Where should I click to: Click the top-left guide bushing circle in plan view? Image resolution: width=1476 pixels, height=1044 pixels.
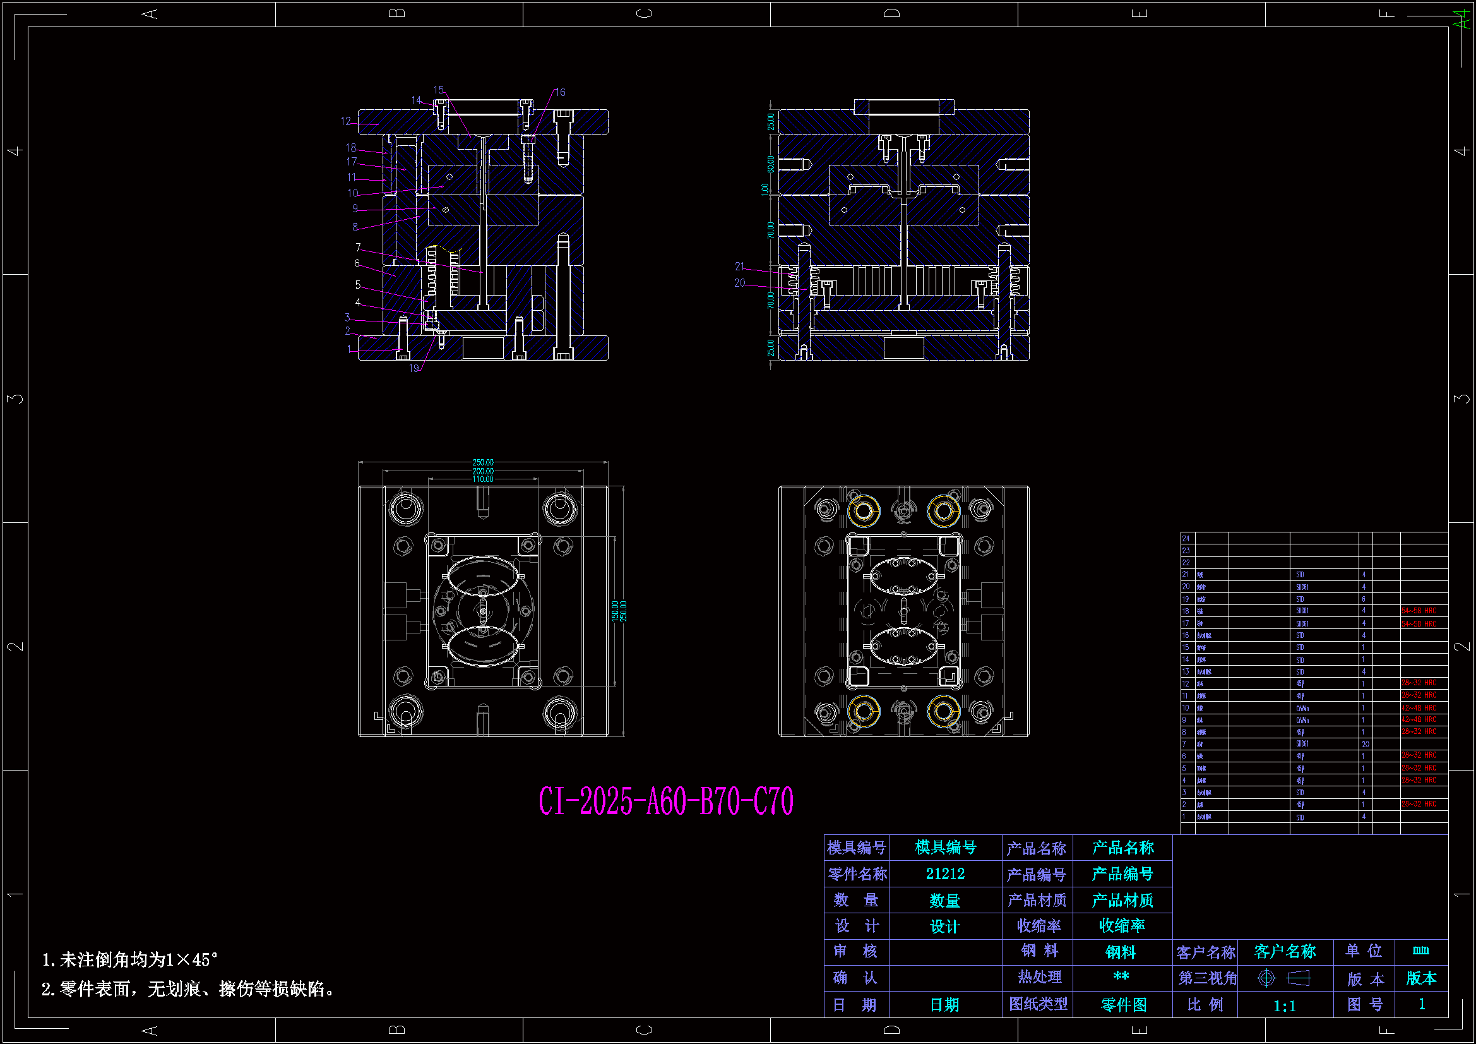click(x=405, y=510)
